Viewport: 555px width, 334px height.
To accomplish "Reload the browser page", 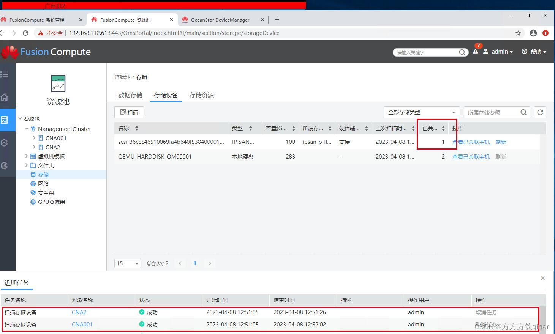I will [25, 33].
